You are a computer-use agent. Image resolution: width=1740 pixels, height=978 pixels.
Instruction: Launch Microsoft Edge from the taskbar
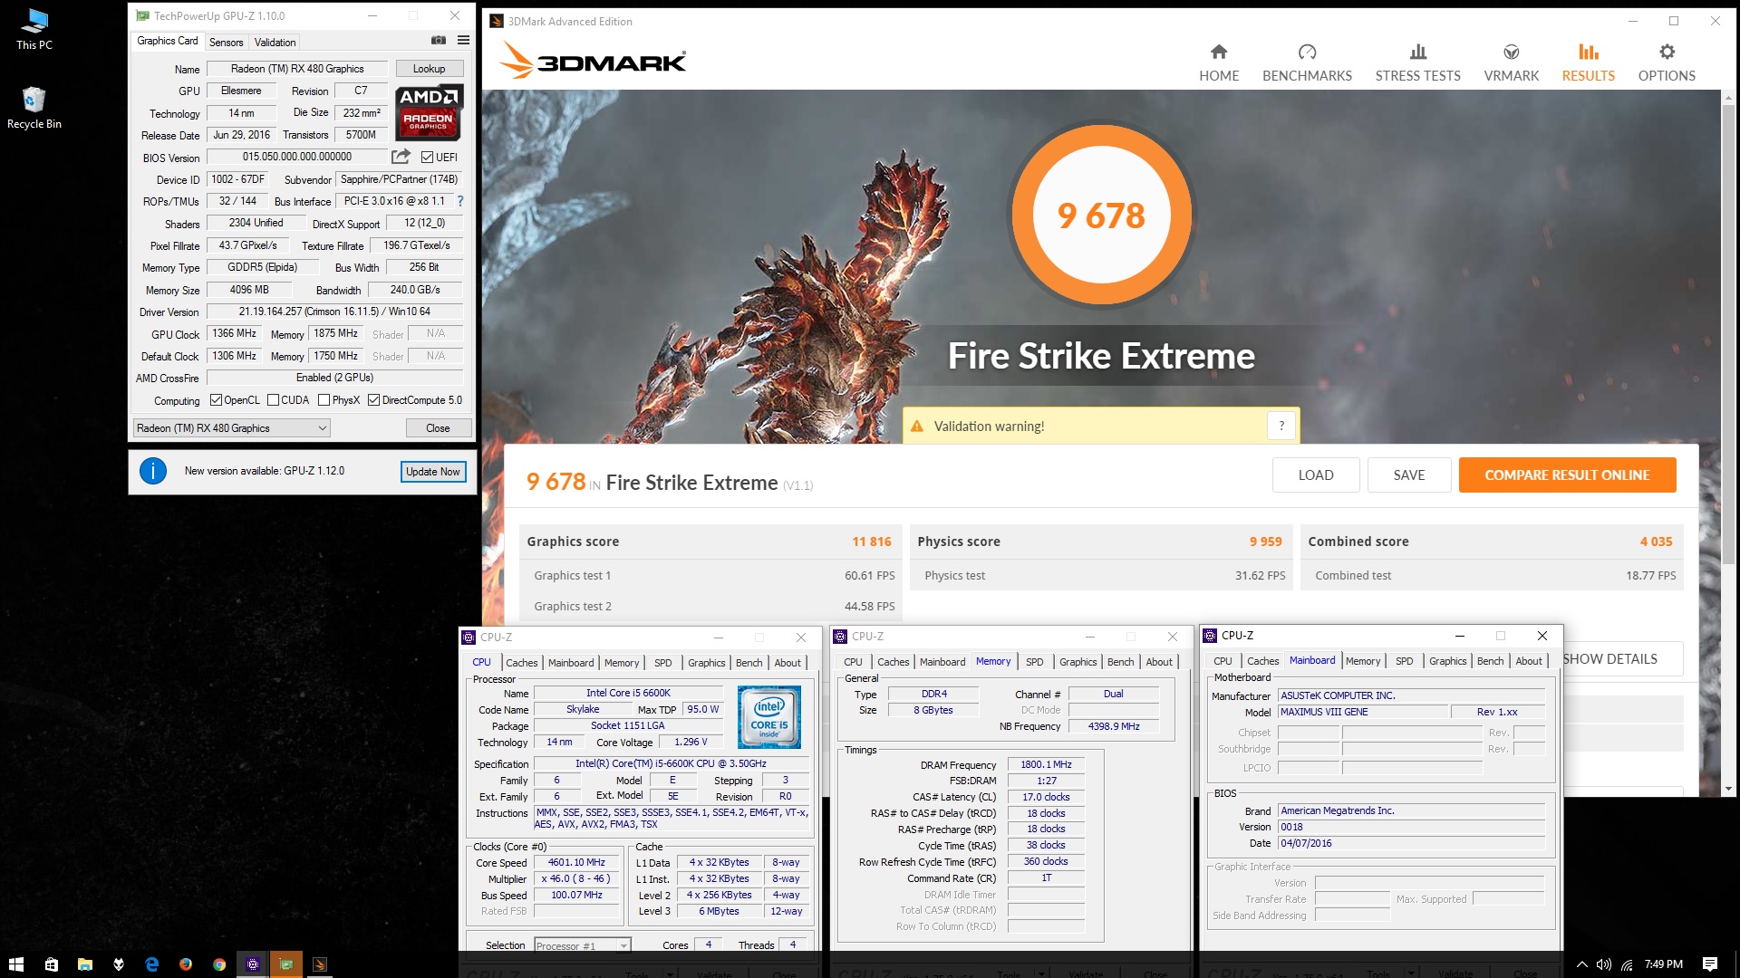[x=151, y=964]
